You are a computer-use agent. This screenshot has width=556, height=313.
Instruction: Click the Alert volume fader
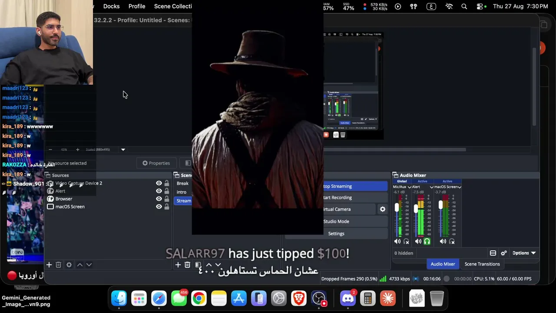(x=416, y=209)
